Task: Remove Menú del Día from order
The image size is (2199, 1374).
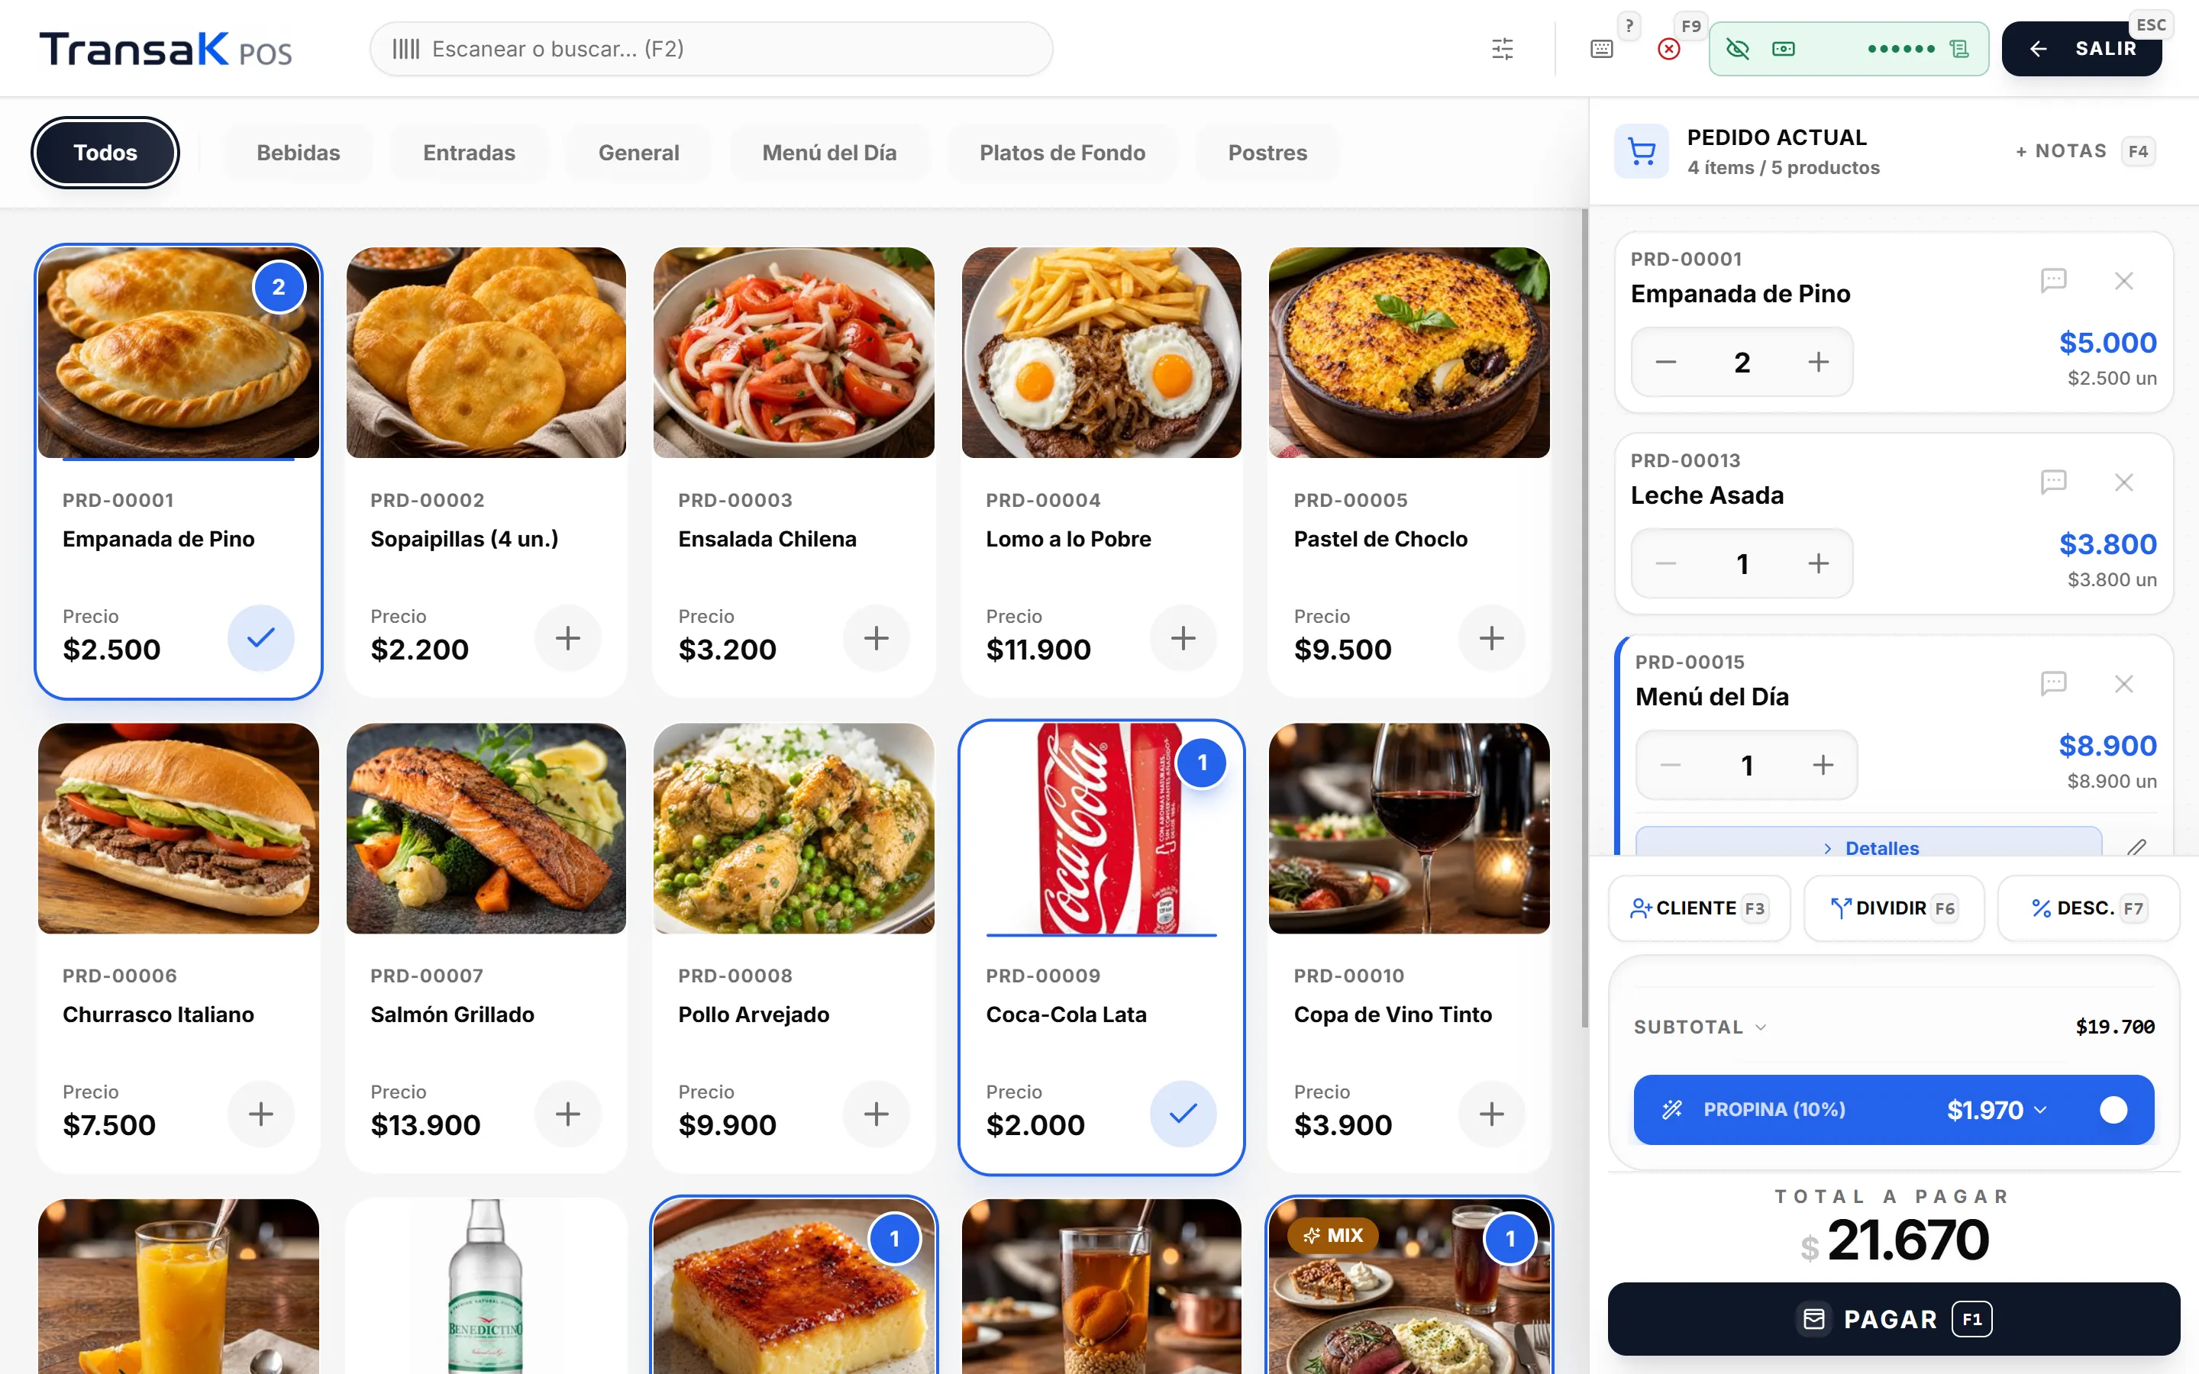Action: click(x=2123, y=684)
